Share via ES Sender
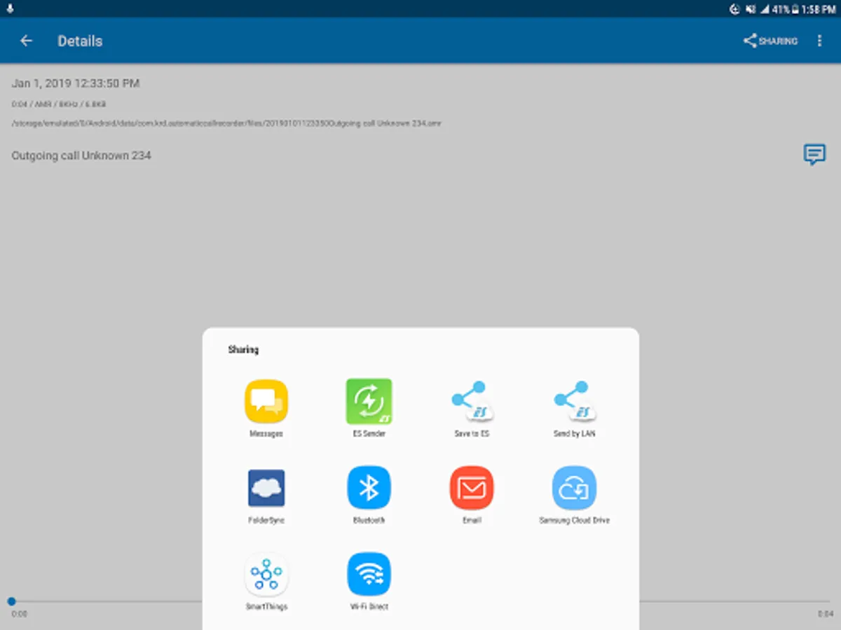The width and height of the screenshot is (841, 630). pos(369,409)
